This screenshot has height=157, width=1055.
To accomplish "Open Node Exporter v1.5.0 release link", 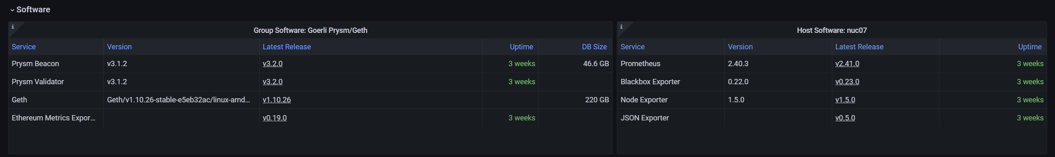I will click(845, 100).
